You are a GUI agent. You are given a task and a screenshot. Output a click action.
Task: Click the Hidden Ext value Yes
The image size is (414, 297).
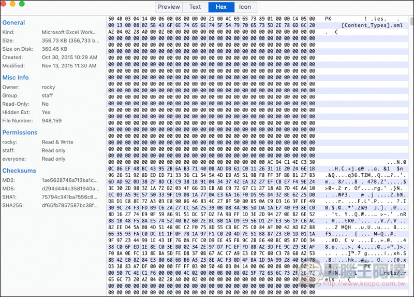[46, 112]
